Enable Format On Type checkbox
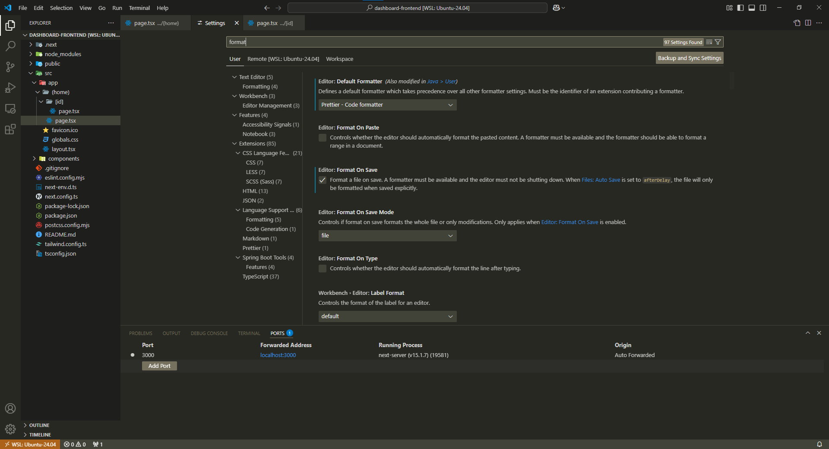This screenshot has height=449, width=829. pos(323,269)
